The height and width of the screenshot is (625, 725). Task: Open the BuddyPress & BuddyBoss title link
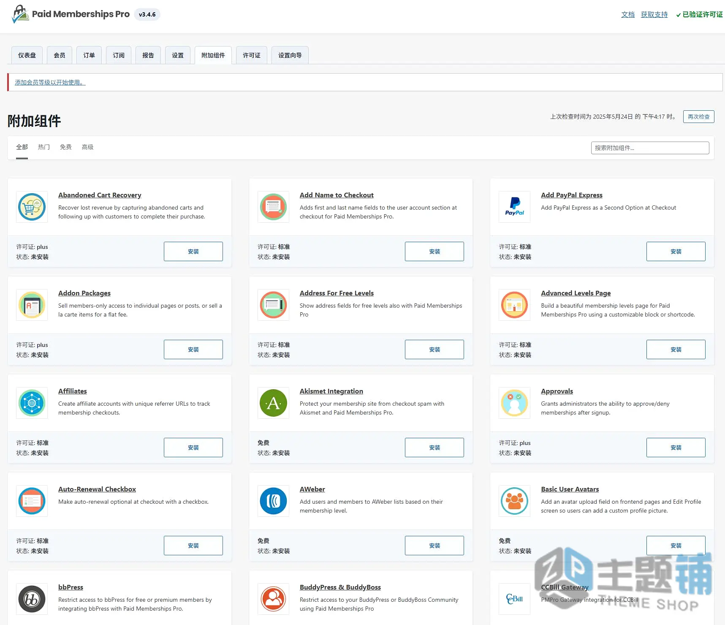pos(340,587)
